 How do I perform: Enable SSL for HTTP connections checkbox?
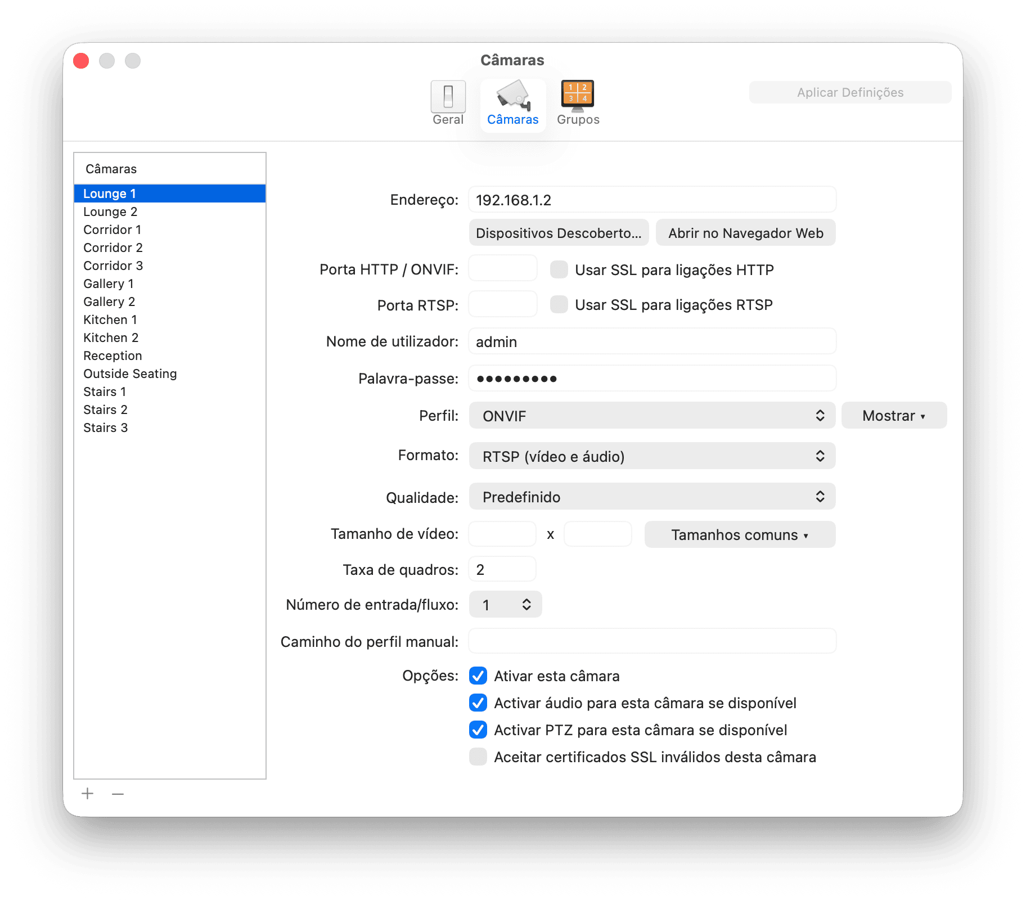pyautogui.click(x=559, y=269)
